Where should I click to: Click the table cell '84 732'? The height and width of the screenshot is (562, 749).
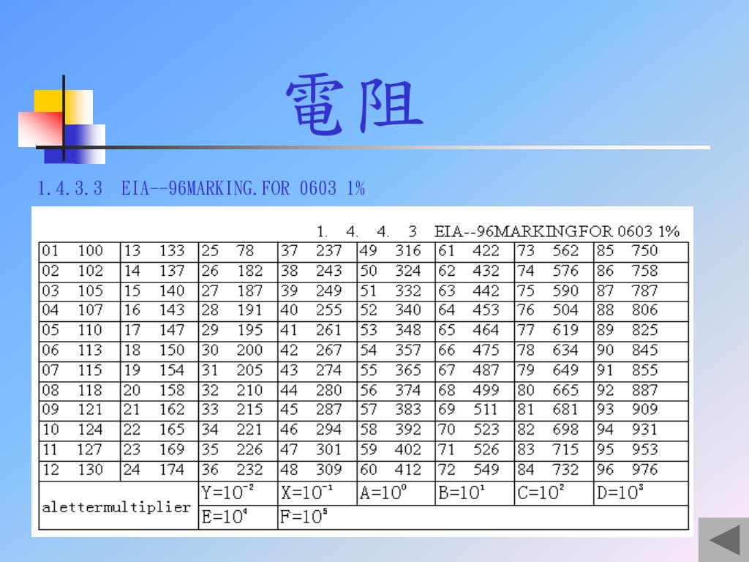tap(554, 471)
